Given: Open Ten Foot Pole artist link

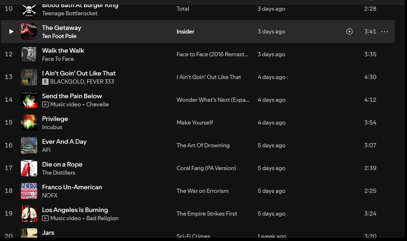Looking at the screenshot, I should [x=59, y=36].
